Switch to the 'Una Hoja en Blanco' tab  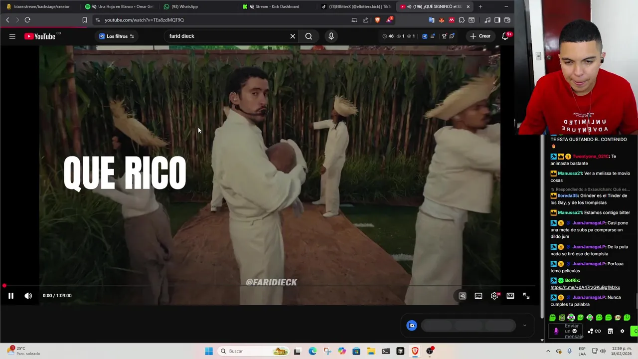click(x=120, y=6)
